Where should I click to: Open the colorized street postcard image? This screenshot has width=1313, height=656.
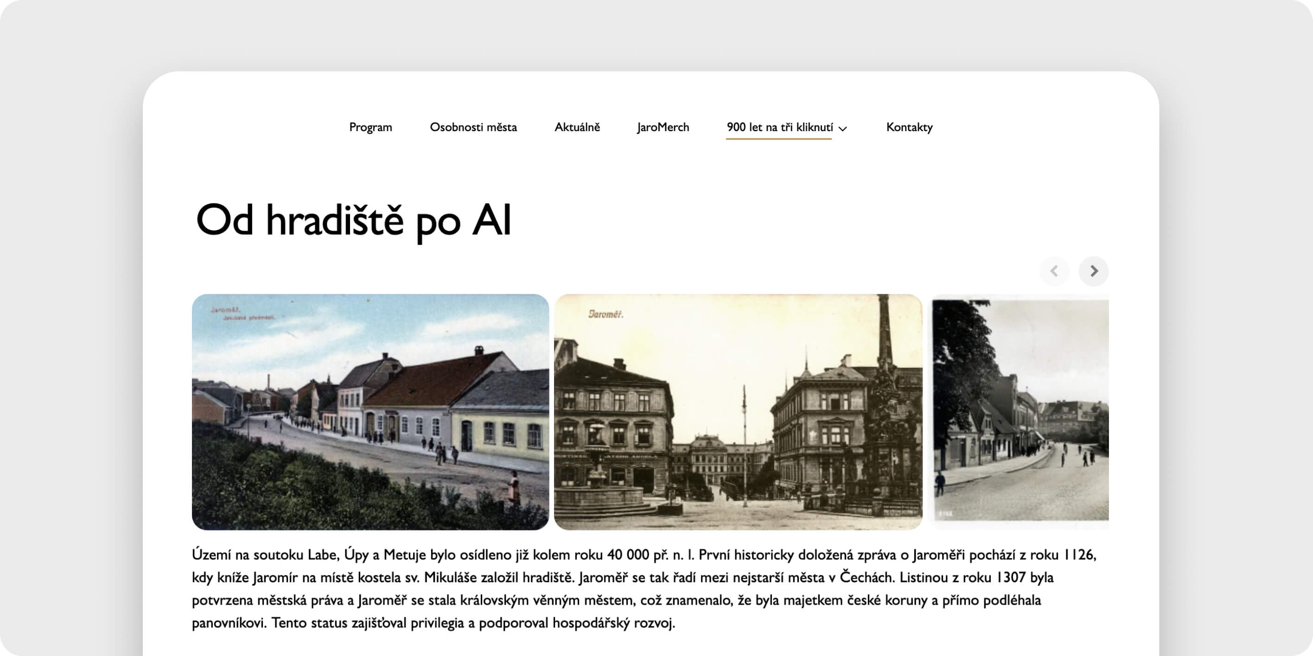click(x=370, y=411)
